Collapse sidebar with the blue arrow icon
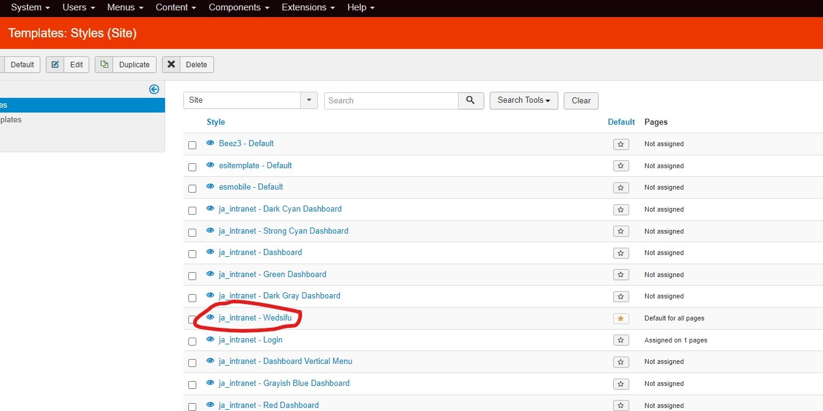Image resolution: width=823 pixels, height=411 pixels. point(154,89)
